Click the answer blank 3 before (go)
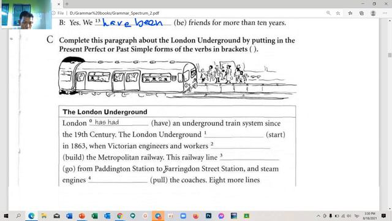Screen dimensions: 392x221 249,157
